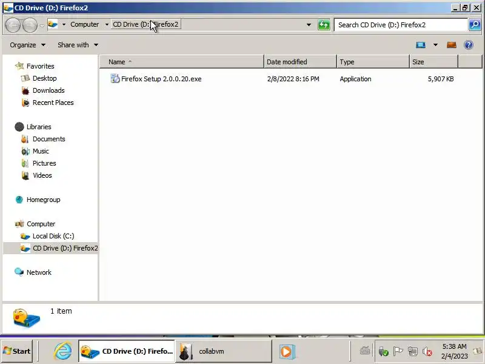Click drive icon in details pane
The image size is (485, 364).
pyautogui.click(x=27, y=318)
